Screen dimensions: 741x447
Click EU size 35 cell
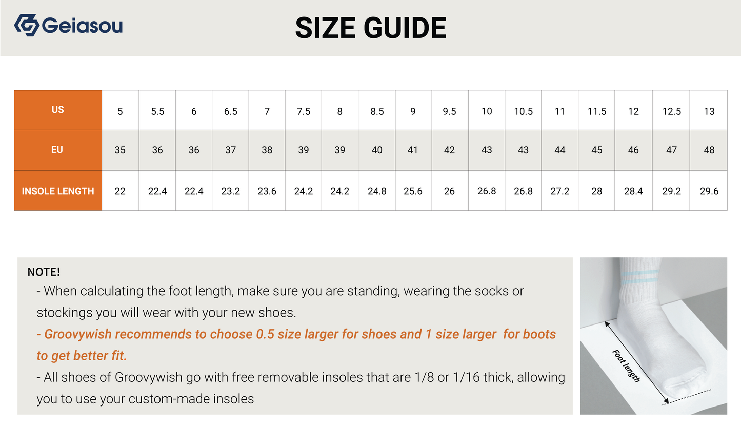pos(120,150)
